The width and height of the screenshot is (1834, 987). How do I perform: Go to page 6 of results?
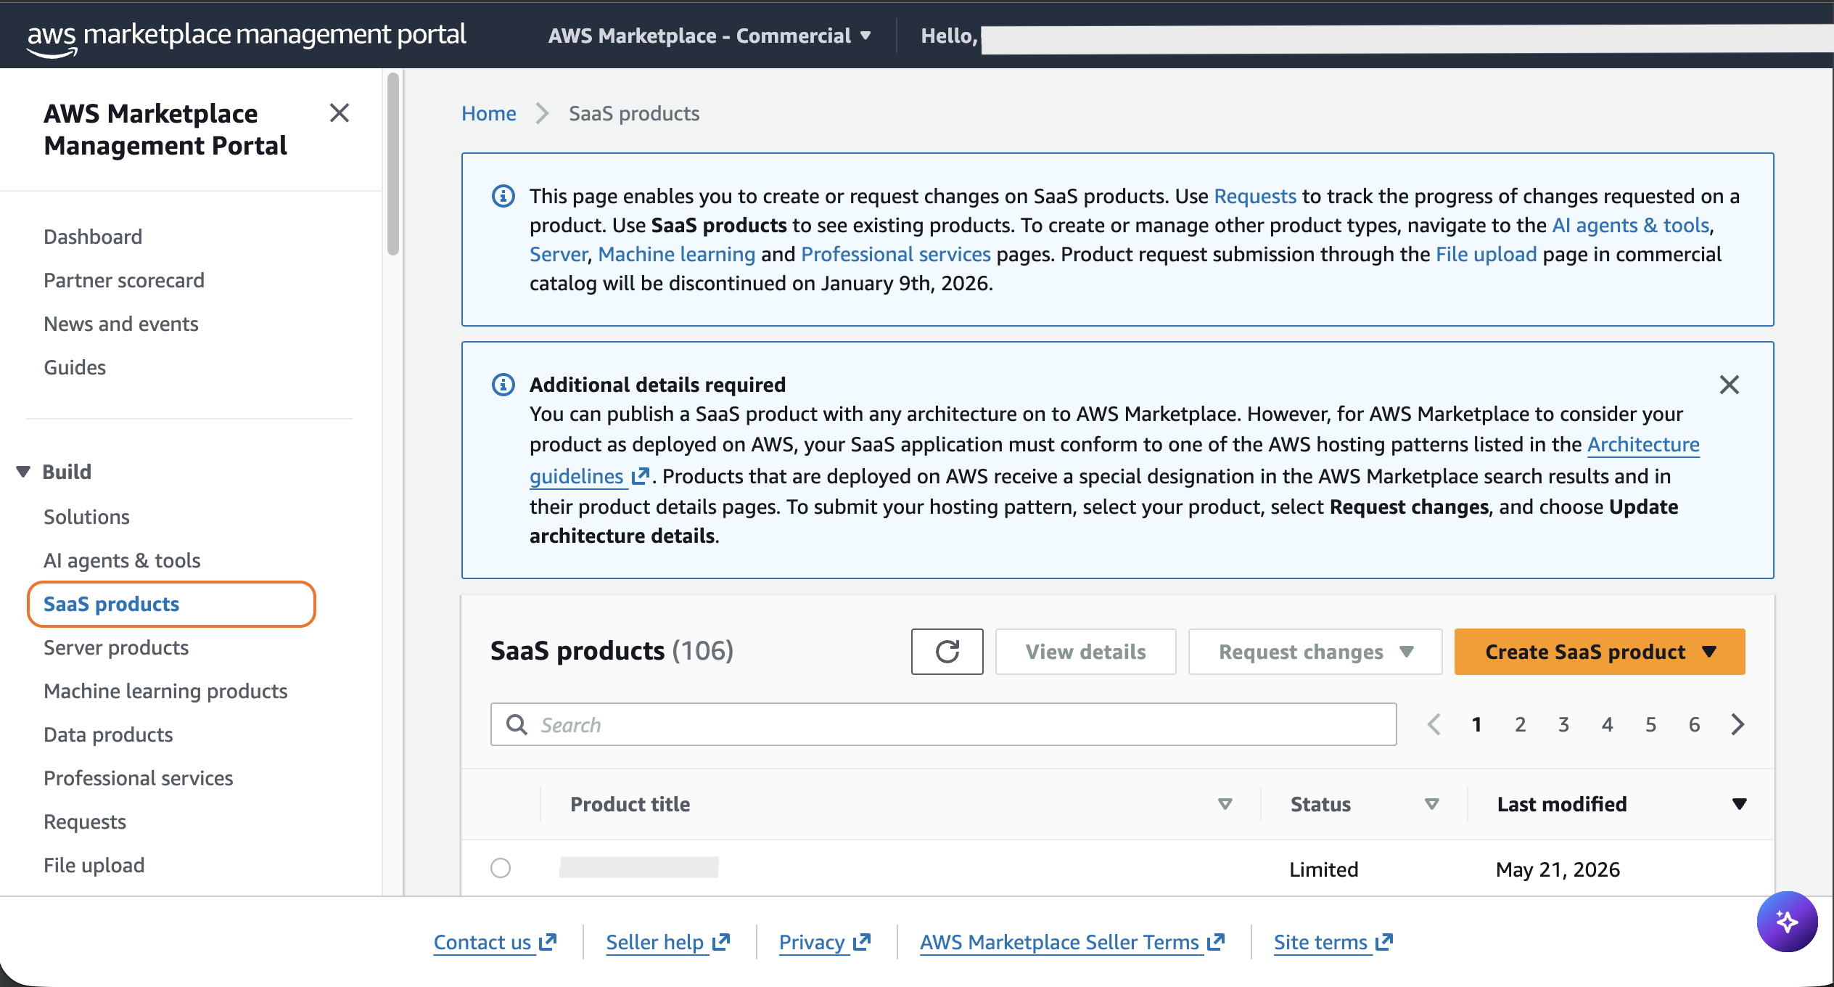click(1694, 724)
